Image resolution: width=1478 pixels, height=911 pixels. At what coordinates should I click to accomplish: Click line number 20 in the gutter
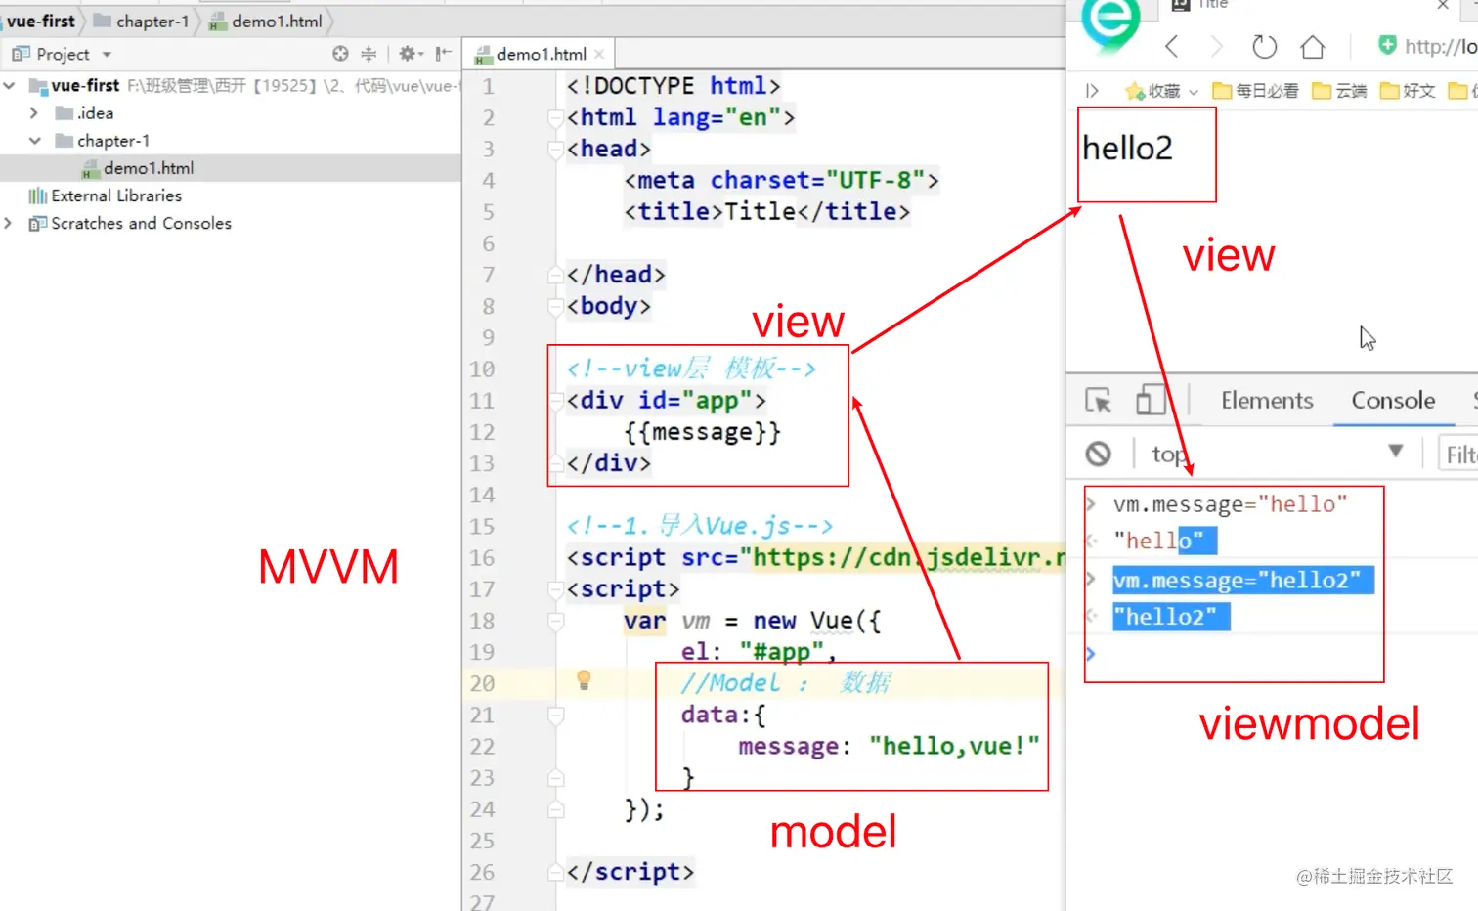coord(482,684)
